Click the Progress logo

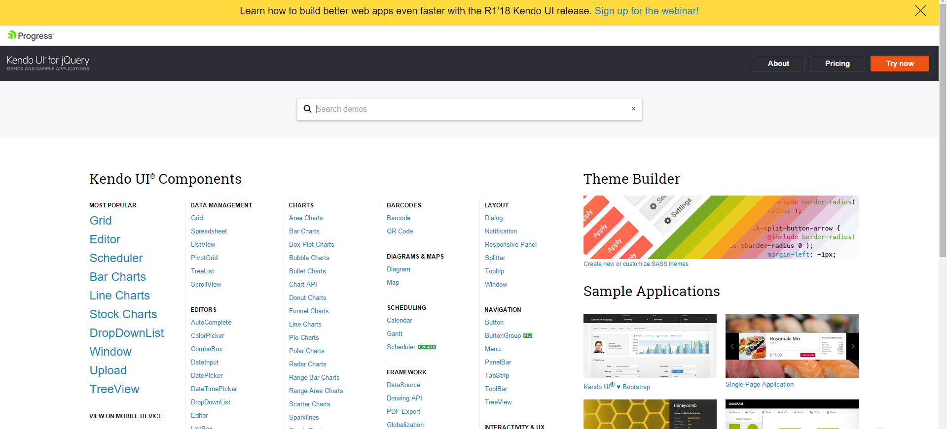coord(31,35)
